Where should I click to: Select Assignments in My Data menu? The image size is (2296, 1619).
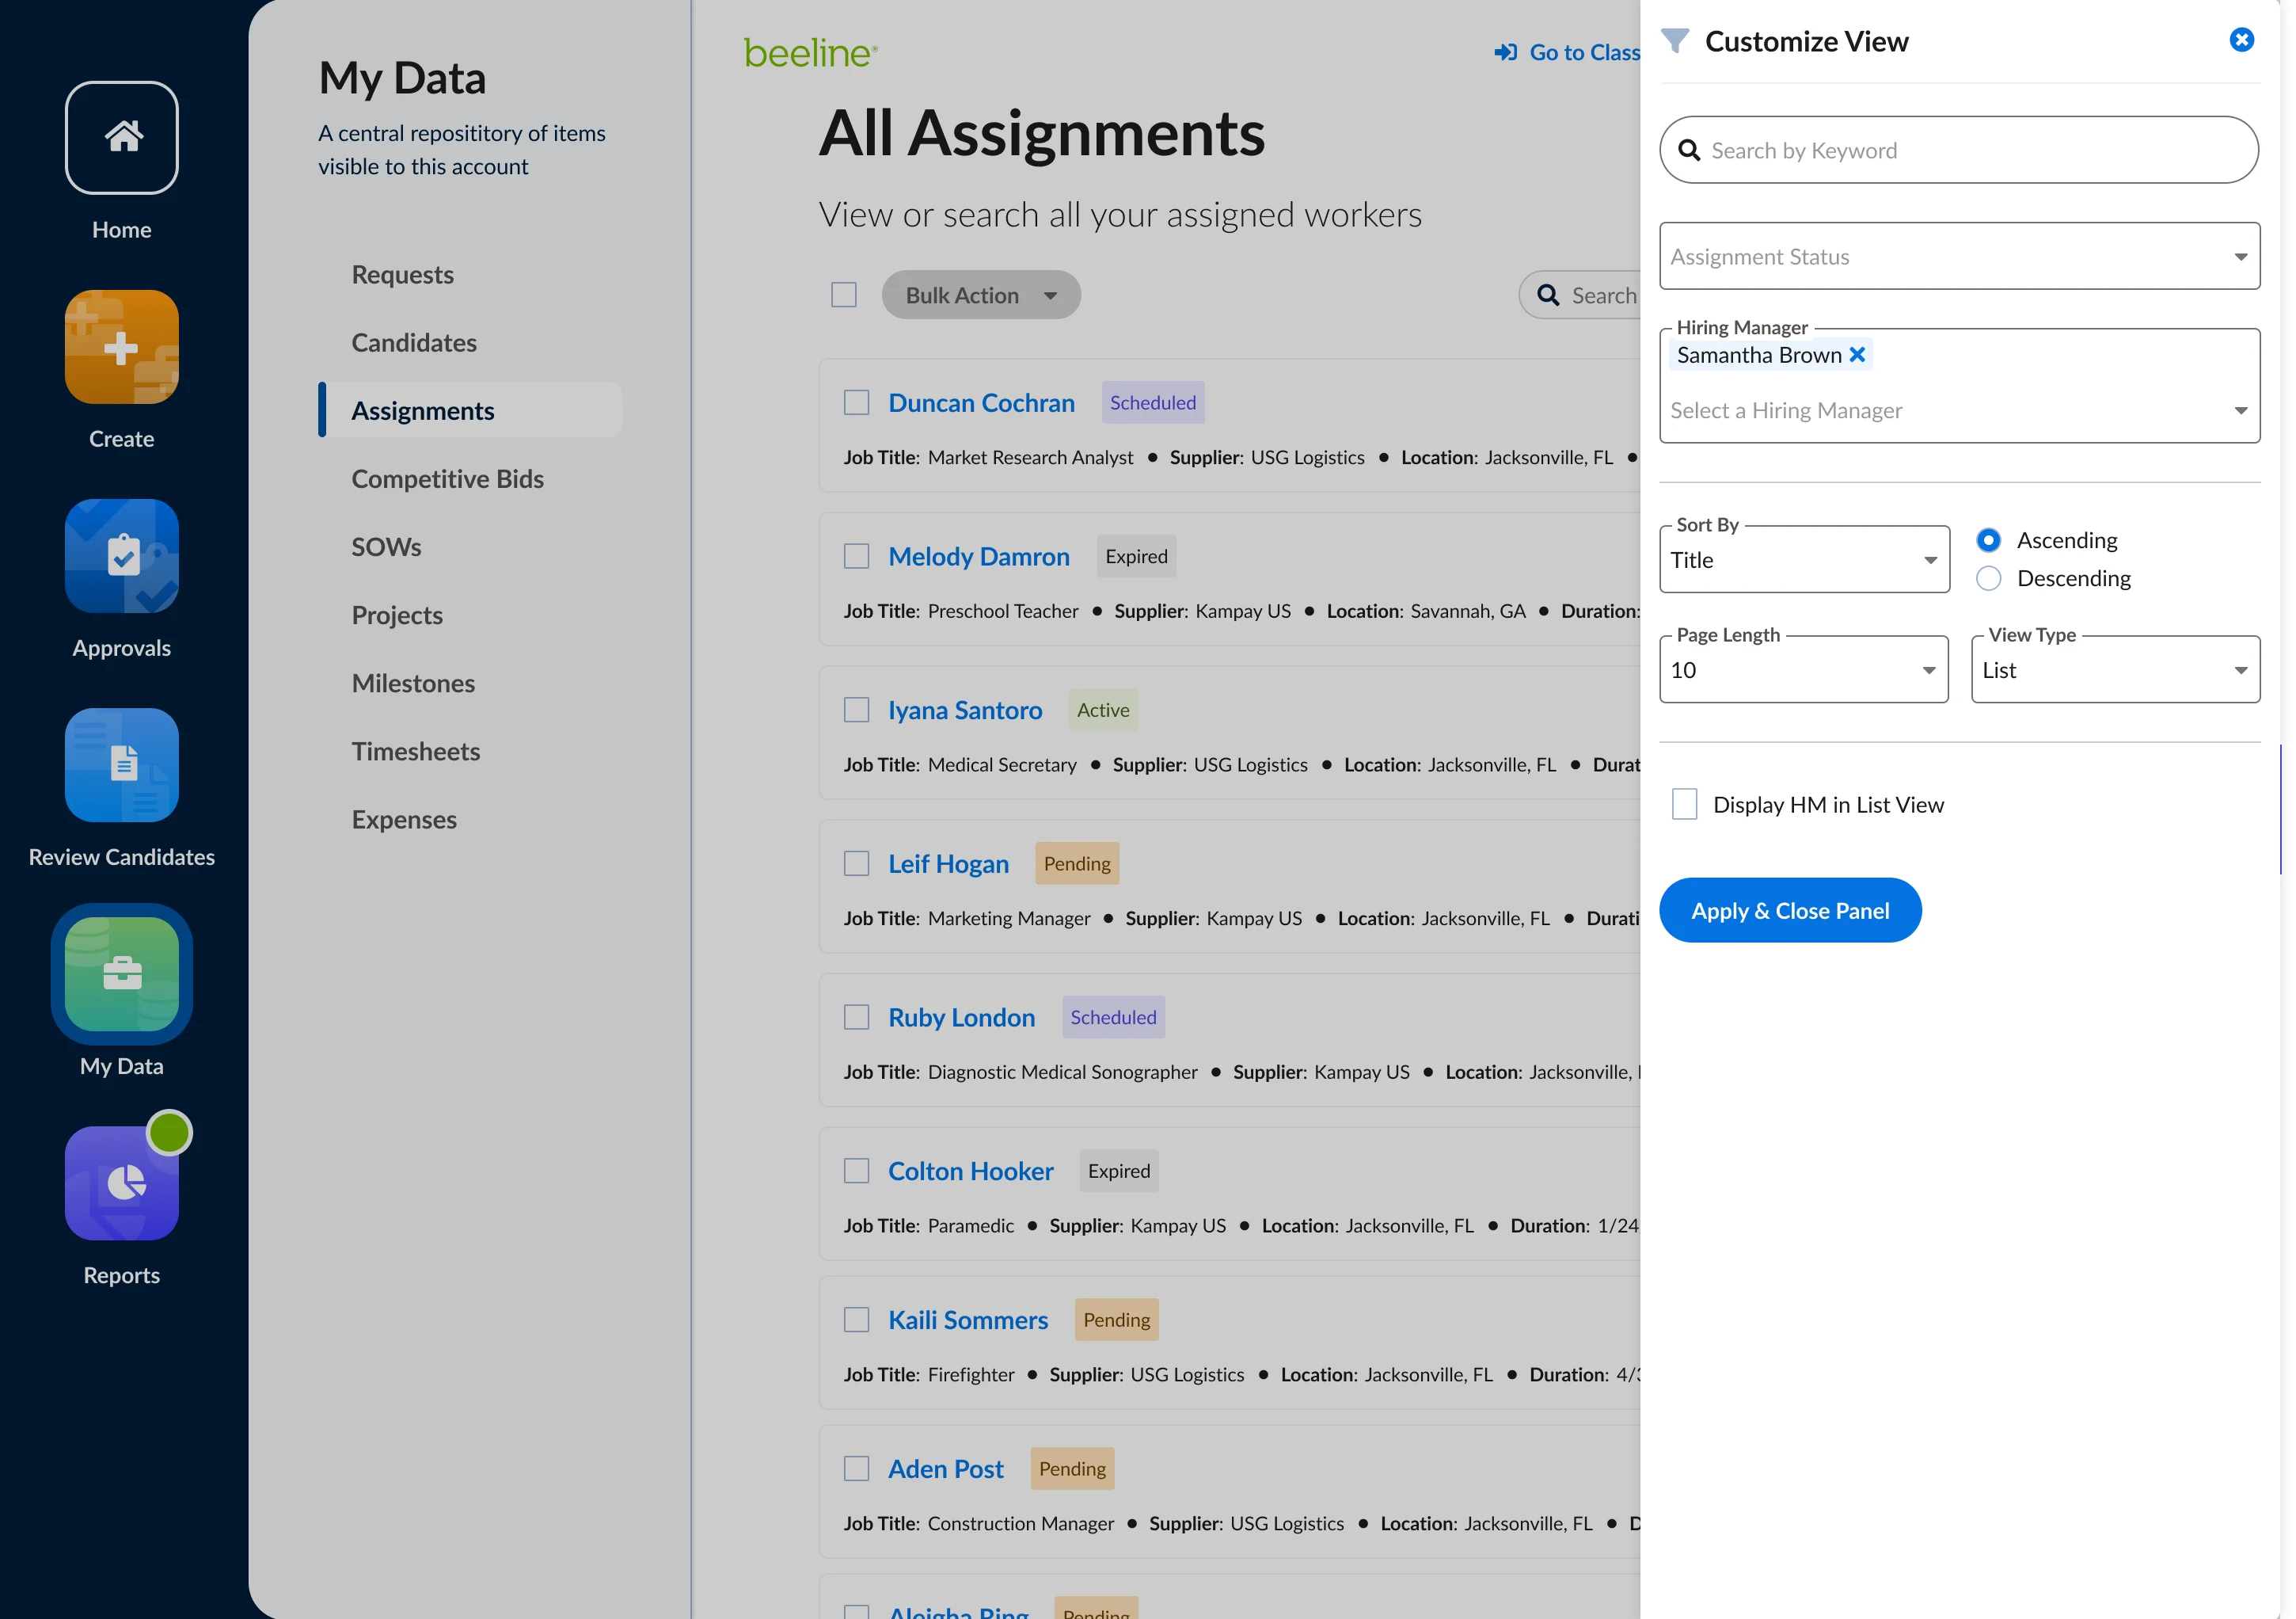coord(470,410)
